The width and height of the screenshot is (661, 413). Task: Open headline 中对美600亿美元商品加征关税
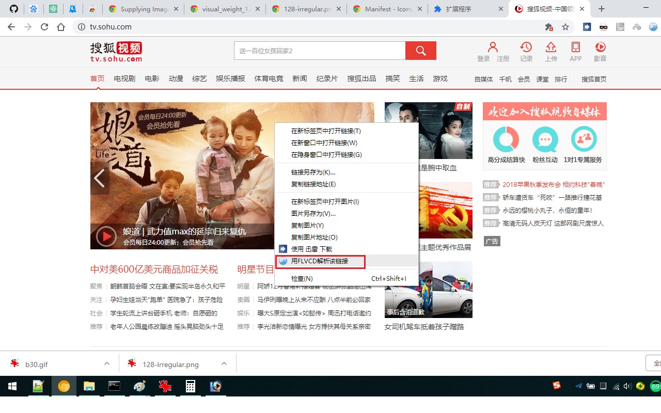[x=154, y=269]
